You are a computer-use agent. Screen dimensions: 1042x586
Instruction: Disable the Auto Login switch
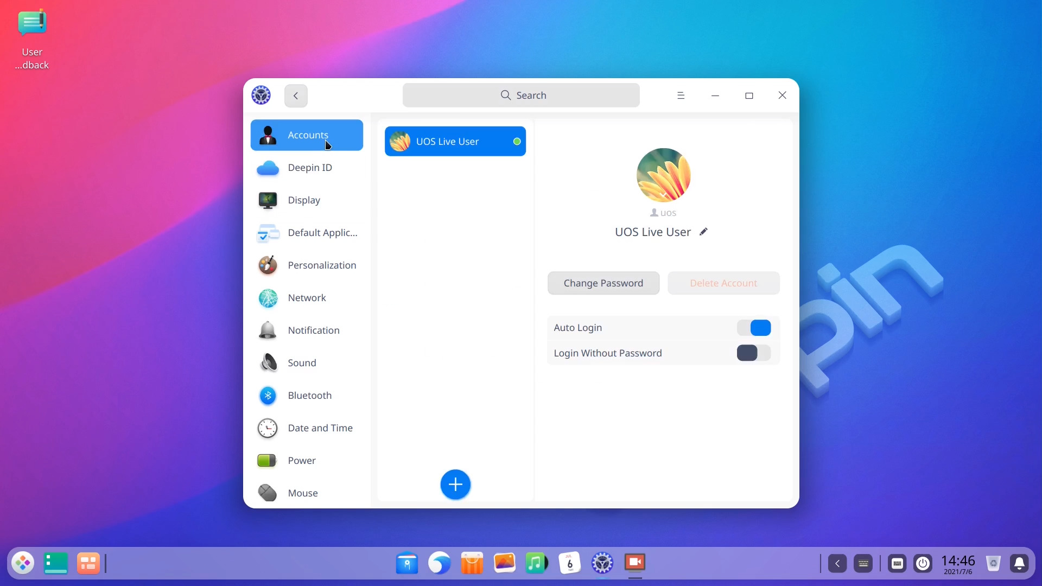[x=753, y=328]
